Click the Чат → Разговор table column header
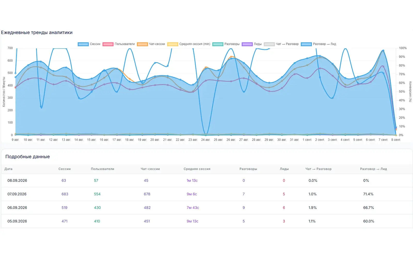The height and width of the screenshot is (258, 413). pyautogui.click(x=319, y=169)
